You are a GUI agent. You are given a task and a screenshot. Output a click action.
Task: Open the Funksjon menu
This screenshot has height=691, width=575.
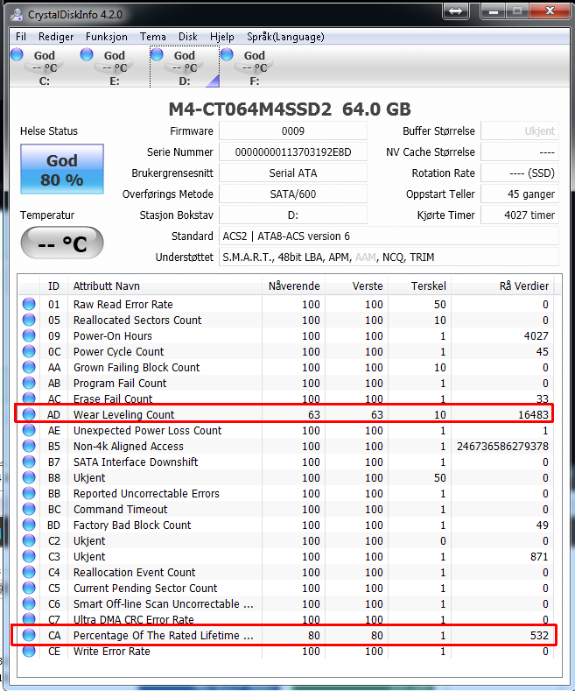click(107, 37)
